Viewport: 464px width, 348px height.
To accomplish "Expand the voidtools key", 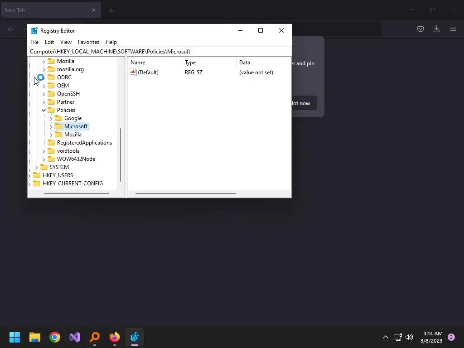I will 44,151.
